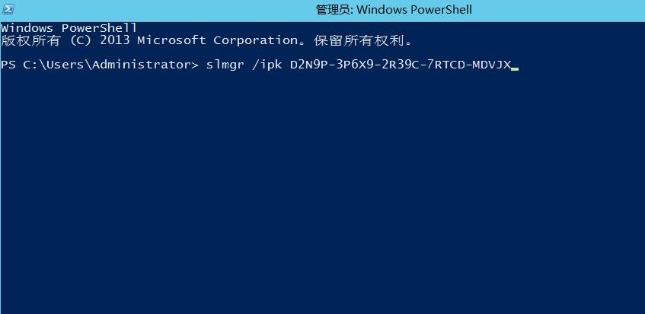This screenshot has height=314, width=645.
Task: Click the window title '管理员: Windows PowerShell'
Action: [394, 10]
